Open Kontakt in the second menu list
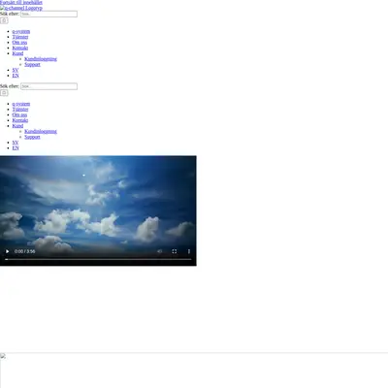The image size is (388, 388). coord(20,120)
